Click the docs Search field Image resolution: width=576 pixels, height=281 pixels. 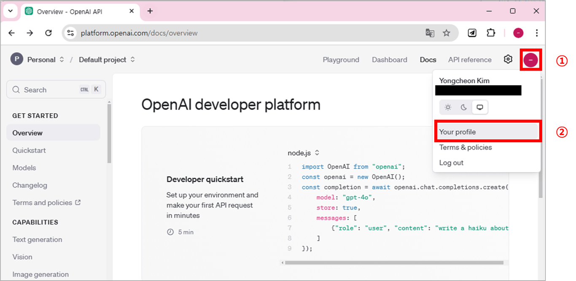pyautogui.click(x=56, y=90)
